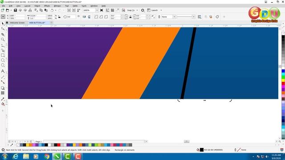
Task: Pick the red swatch in document palette
Action: (59, 145)
